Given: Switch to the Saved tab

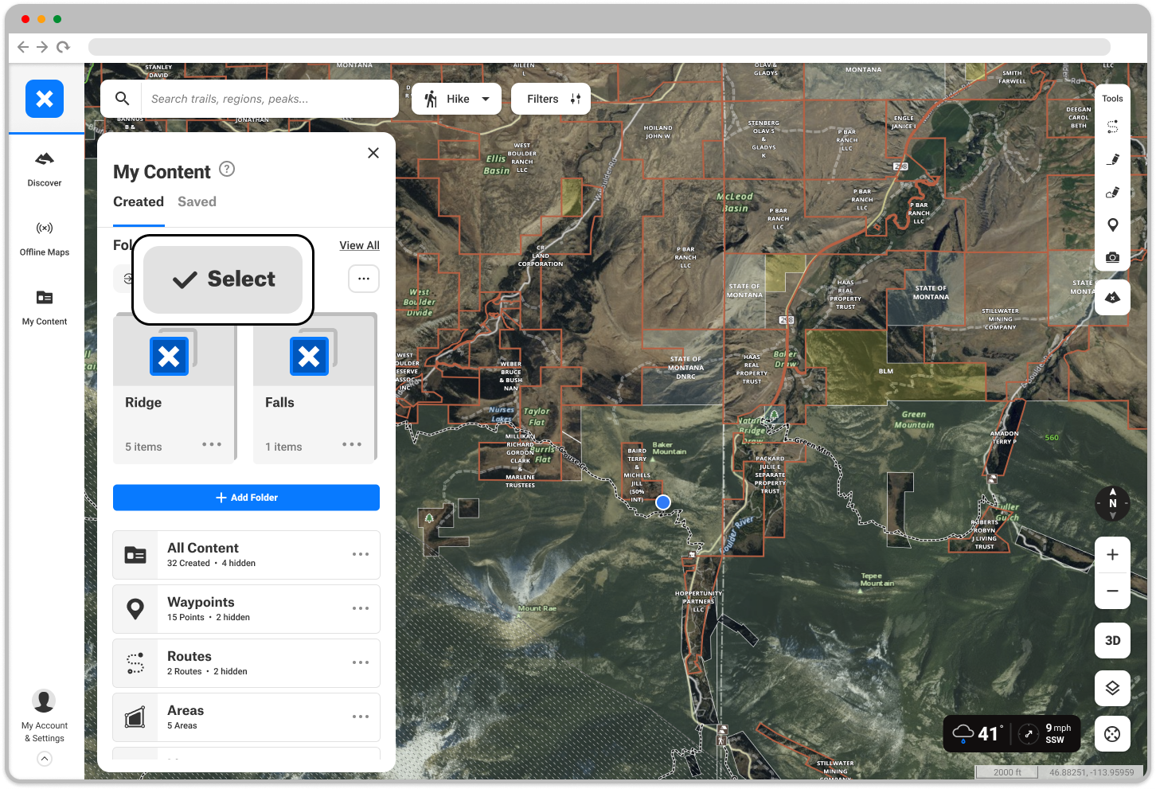Looking at the screenshot, I should (x=197, y=201).
